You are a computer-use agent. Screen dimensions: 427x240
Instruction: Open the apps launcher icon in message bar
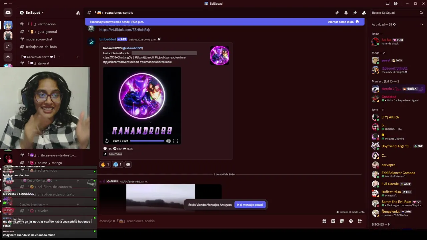360,221
